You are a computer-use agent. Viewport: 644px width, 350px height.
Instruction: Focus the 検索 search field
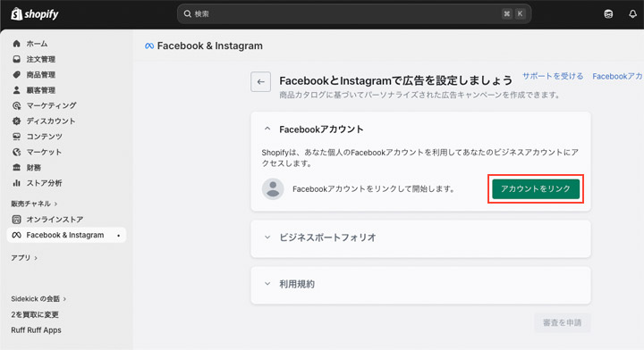point(354,14)
